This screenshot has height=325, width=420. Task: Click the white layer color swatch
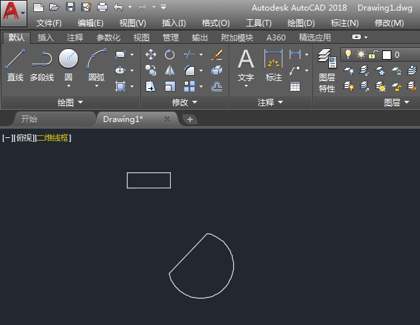pyautogui.click(x=386, y=55)
